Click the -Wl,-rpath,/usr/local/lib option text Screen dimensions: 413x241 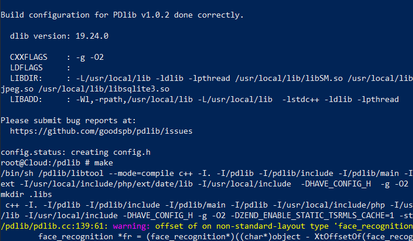click(134, 100)
